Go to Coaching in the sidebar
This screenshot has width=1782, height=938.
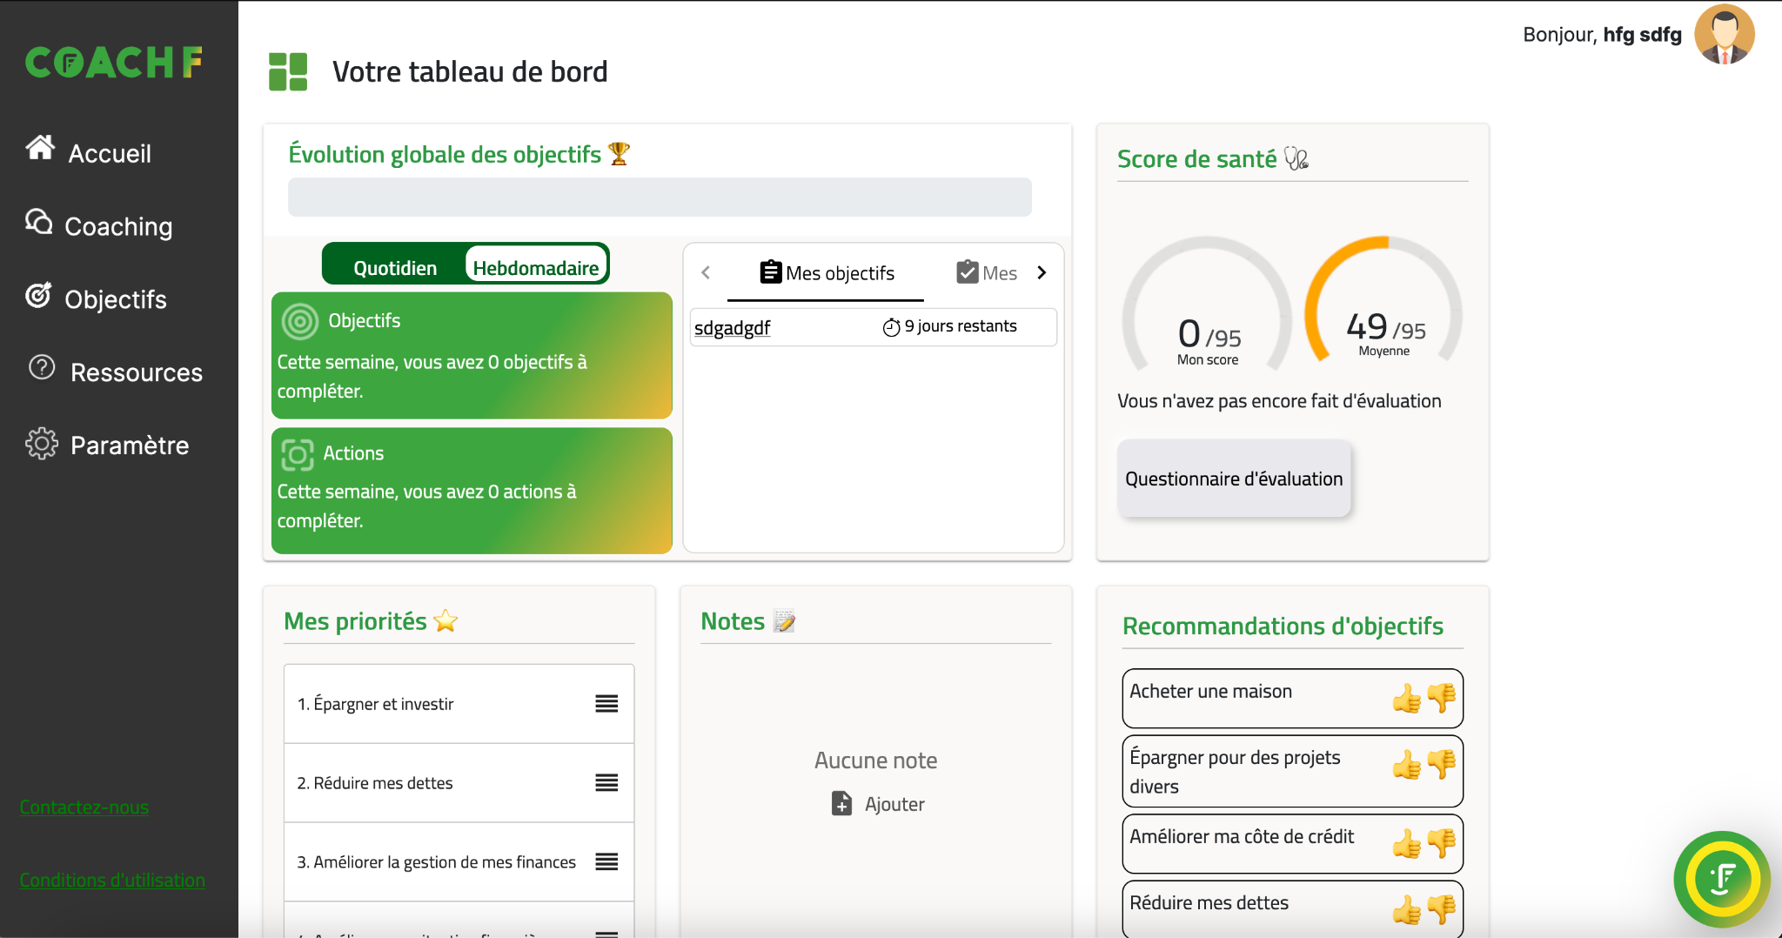(x=118, y=226)
